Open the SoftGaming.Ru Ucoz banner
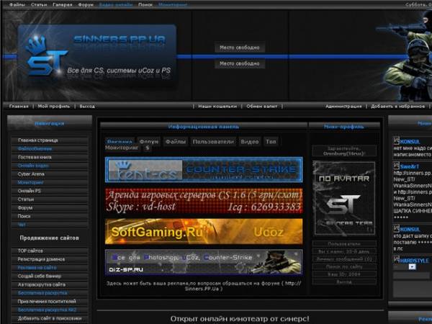Viewport: 432px width, 324px height. click(204, 232)
